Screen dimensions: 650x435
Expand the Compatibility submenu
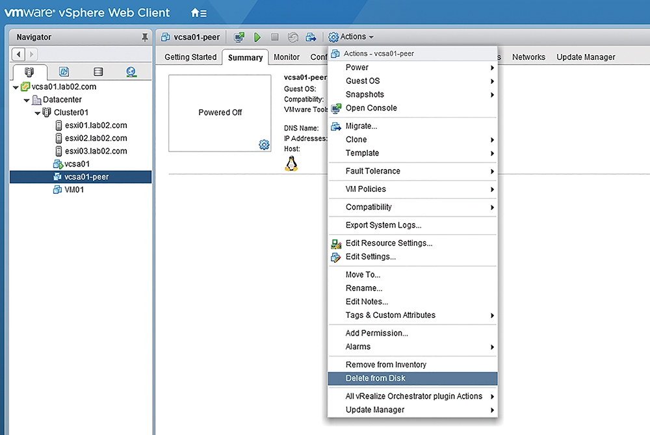coord(413,207)
